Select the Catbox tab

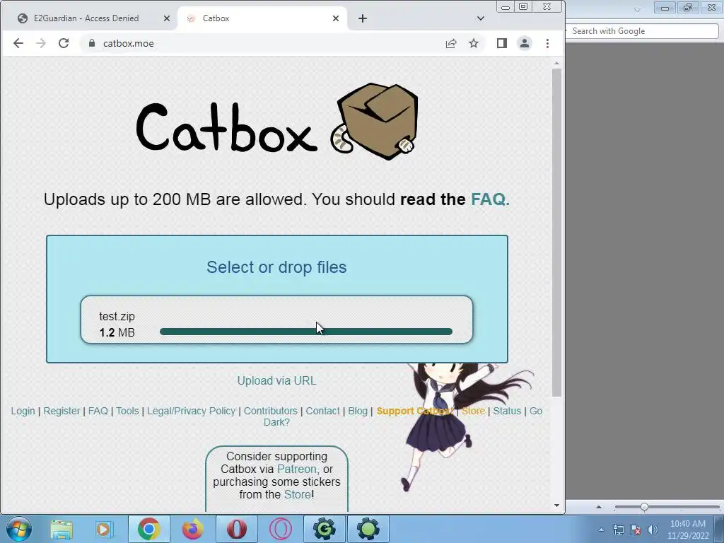pos(262,18)
